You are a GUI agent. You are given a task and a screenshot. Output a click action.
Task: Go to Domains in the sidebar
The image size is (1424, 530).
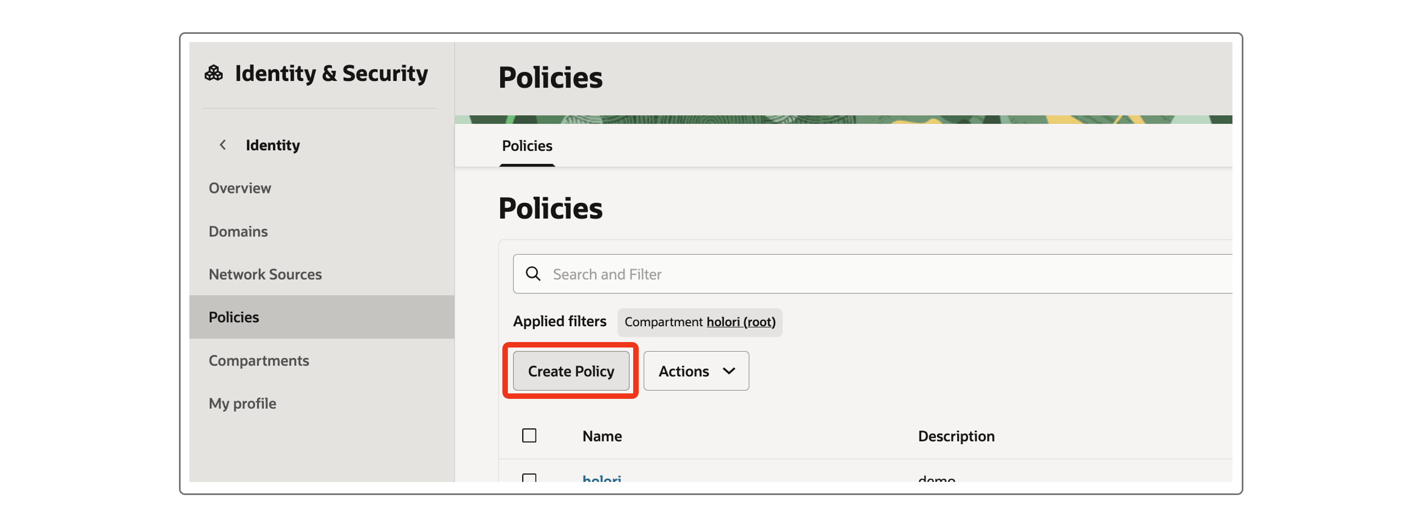238,231
